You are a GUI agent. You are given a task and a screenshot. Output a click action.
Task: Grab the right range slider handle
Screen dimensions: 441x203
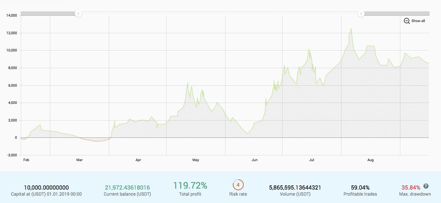point(361,14)
